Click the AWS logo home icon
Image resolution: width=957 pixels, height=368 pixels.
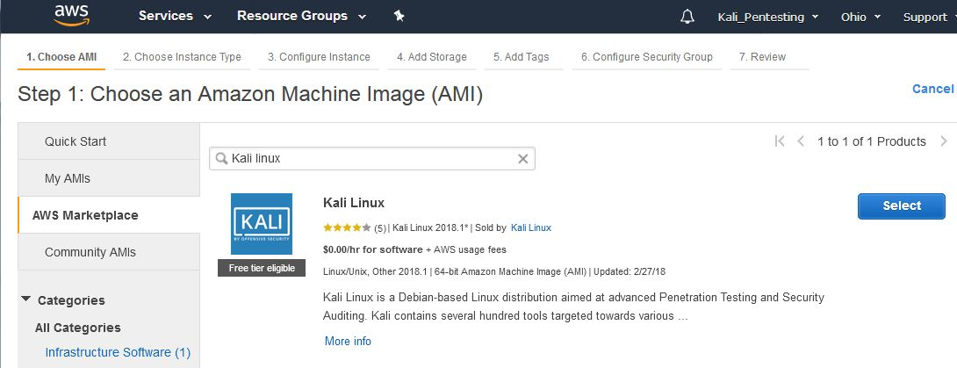[72, 16]
